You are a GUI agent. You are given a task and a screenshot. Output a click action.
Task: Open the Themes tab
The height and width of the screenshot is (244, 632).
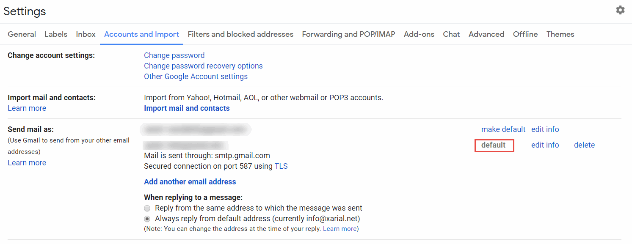coord(560,34)
